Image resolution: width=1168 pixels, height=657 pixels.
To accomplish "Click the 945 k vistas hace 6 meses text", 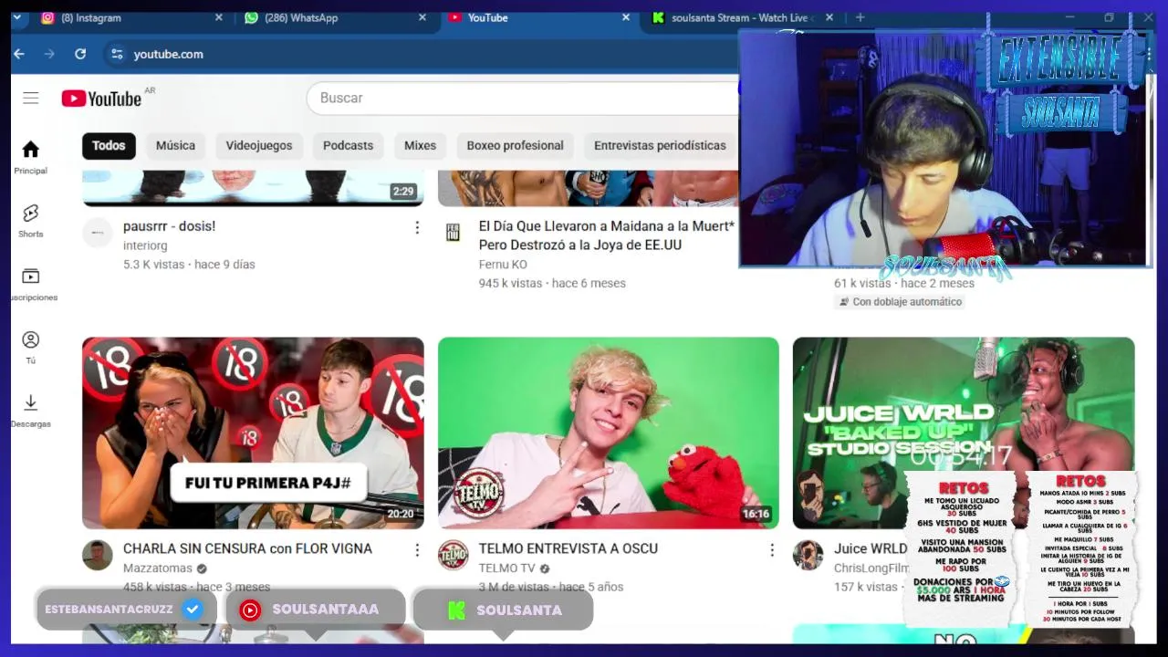I will coord(552,284).
